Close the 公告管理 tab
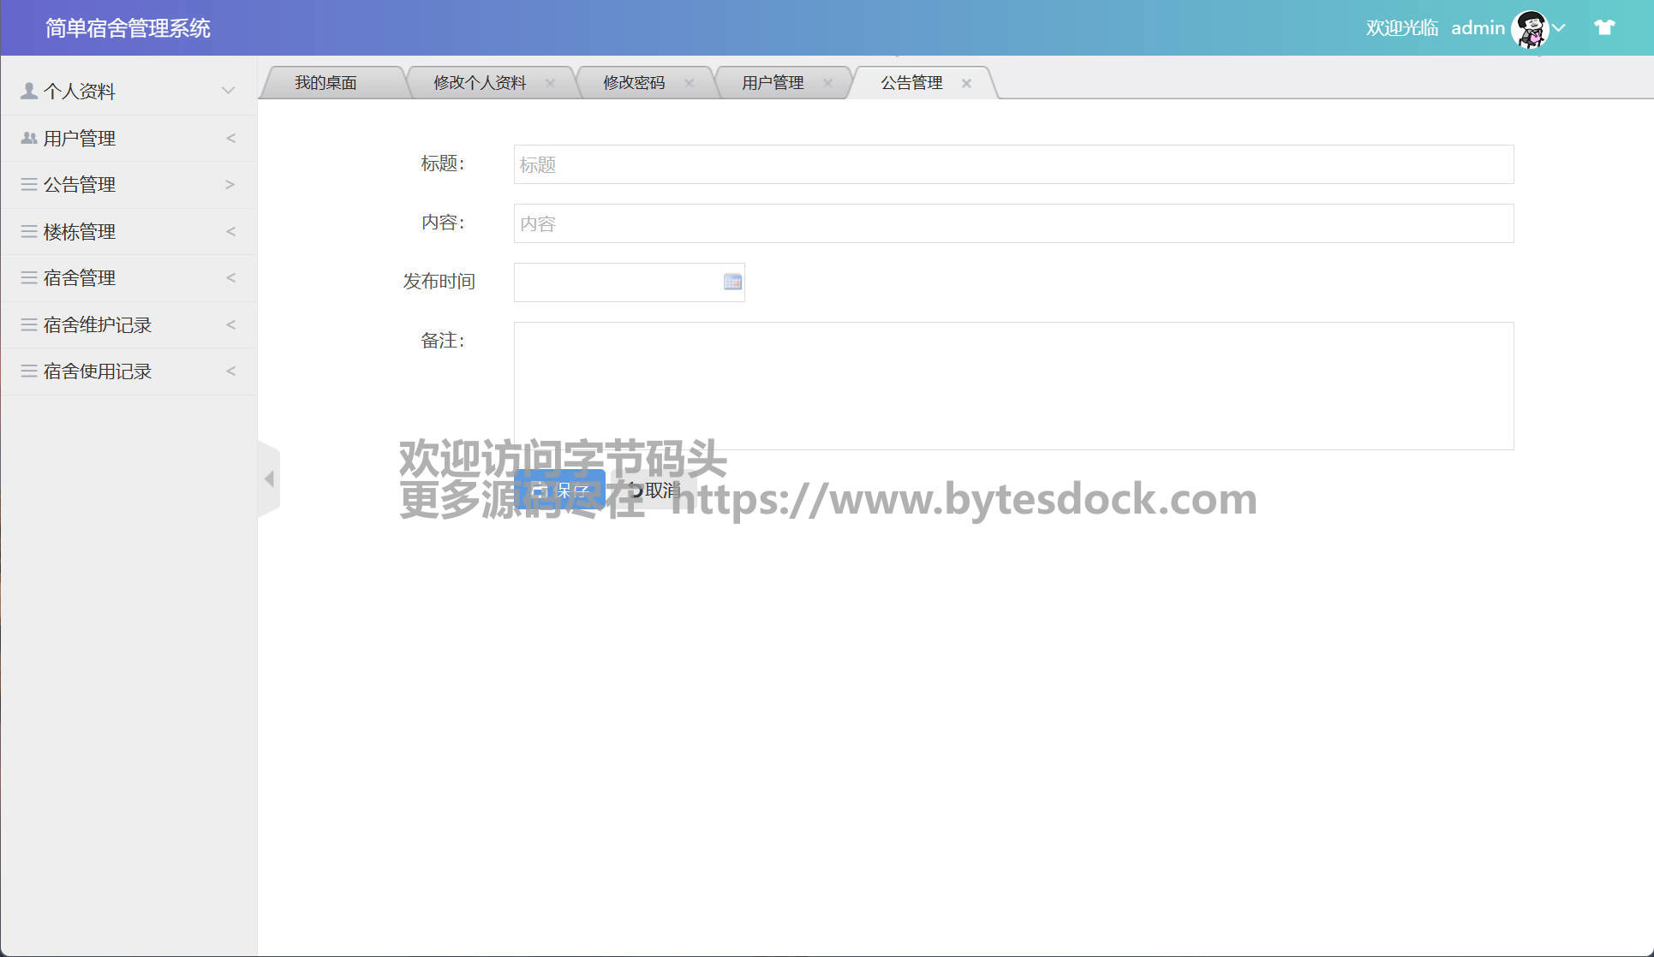 pyautogui.click(x=966, y=83)
